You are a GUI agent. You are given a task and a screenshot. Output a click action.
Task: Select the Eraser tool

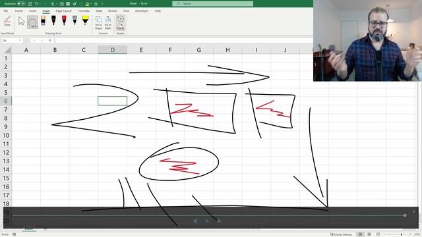(x=43, y=20)
